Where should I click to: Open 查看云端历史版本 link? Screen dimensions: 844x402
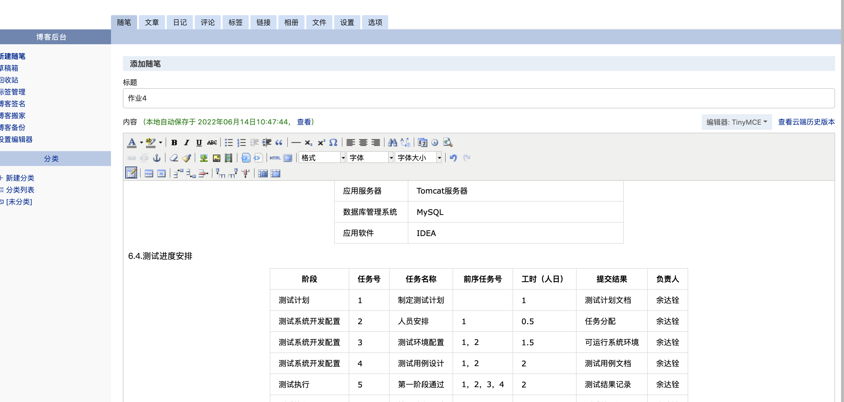tap(806, 122)
